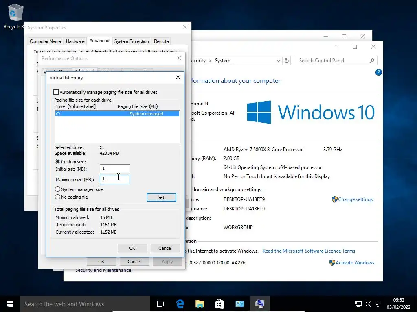Click the search magnifier icon in Control Panel
This screenshot has width=417, height=312.
(372, 61)
